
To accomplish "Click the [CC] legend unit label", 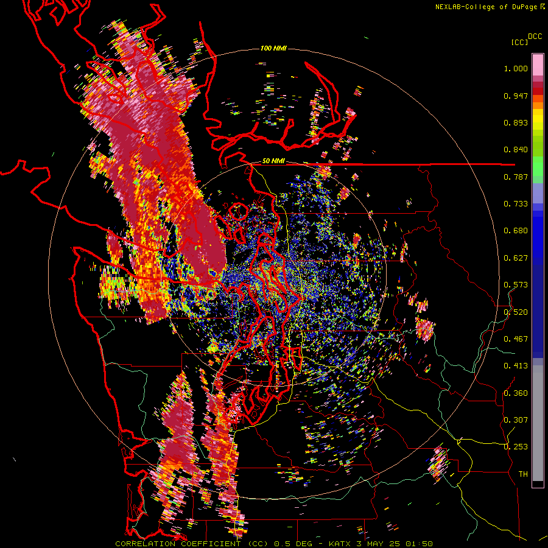I will coord(520,42).
